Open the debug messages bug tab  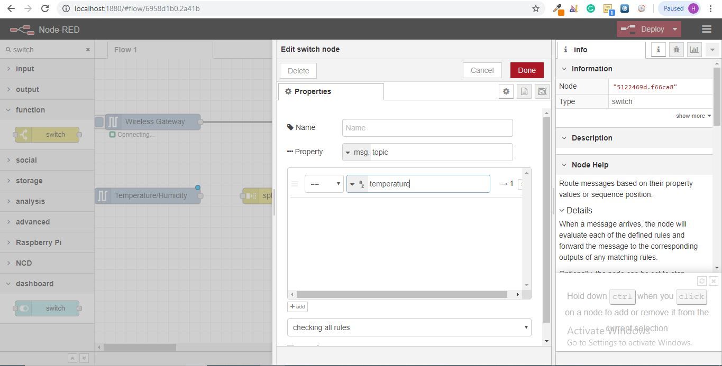click(x=676, y=50)
